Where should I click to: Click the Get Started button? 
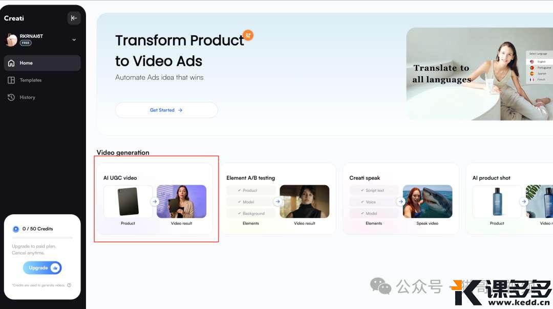pos(166,110)
